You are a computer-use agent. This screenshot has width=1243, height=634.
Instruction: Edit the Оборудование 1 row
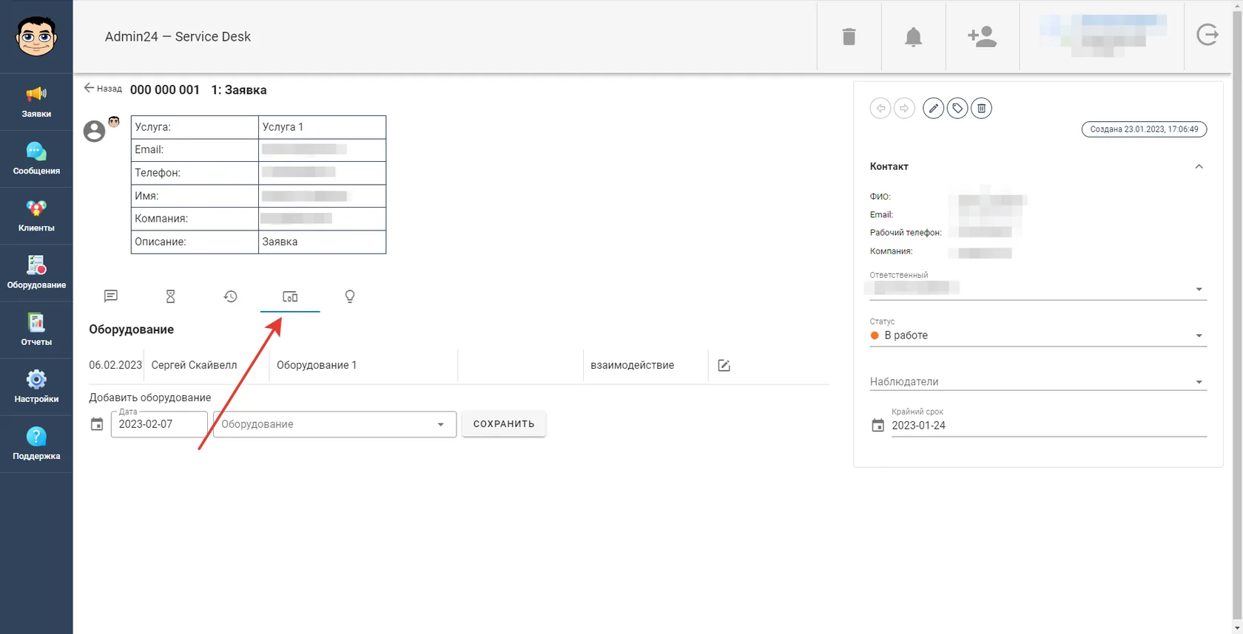[x=724, y=365]
